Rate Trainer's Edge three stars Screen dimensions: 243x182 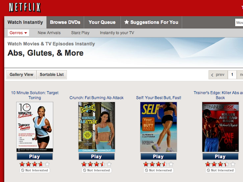pos(220,164)
